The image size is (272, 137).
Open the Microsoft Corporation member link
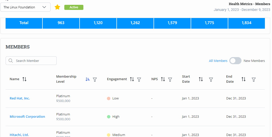(27, 117)
